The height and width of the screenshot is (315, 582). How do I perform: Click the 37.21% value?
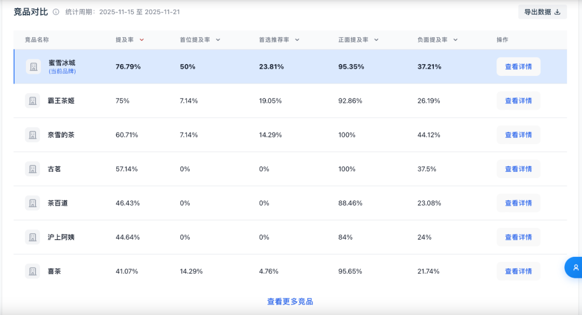[x=429, y=67]
